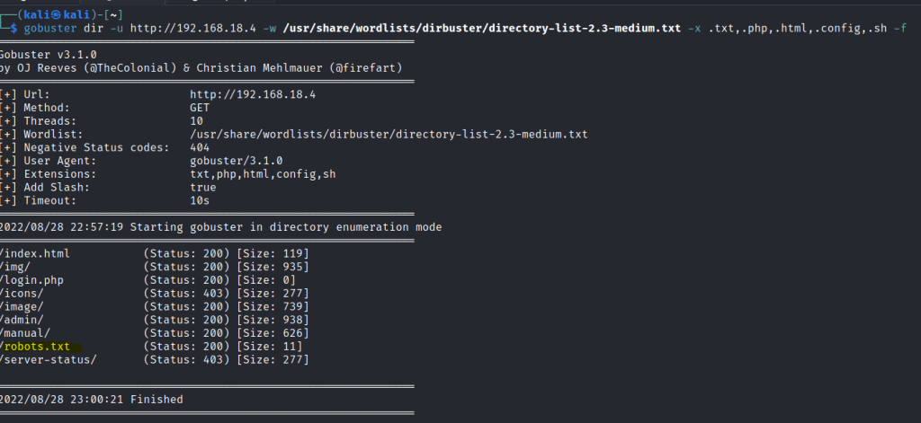This screenshot has height=423, width=921.
Task: Select the /admin/ directory result
Action: point(22,320)
